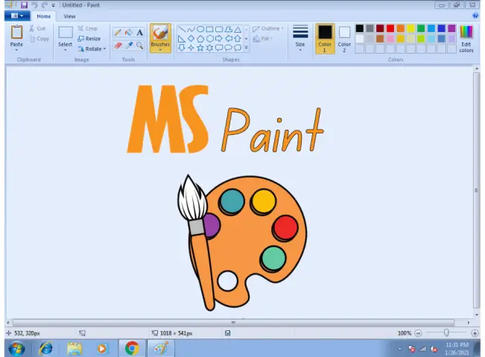Open the Paint Help icon
This screenshot has width=485, height=357.
pyautogui.click(x=475, y=15)
